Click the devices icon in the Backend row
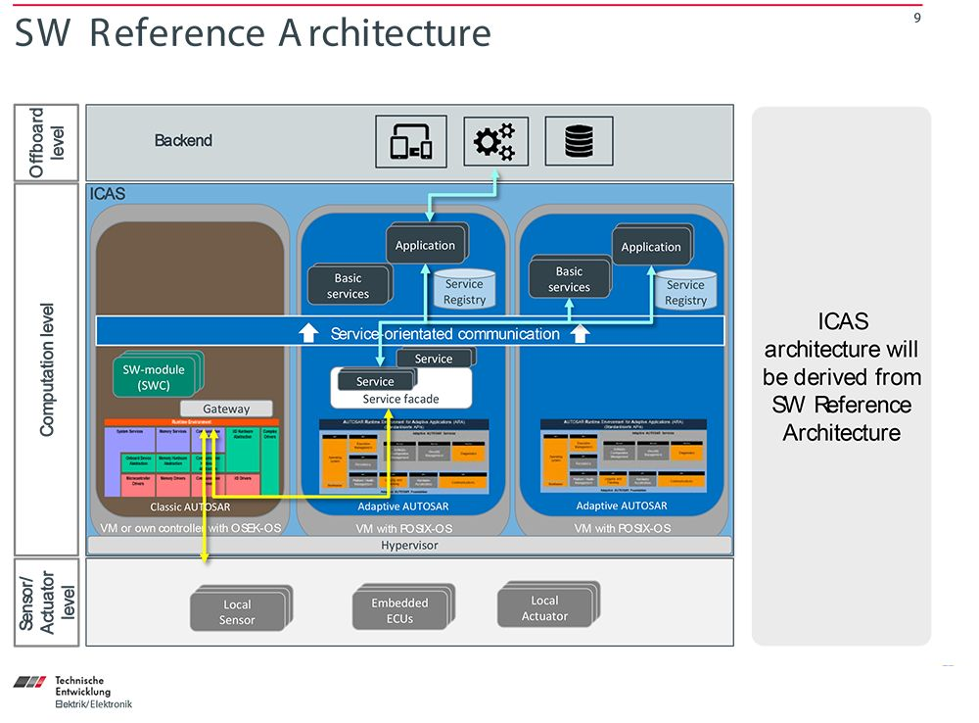This screenshot has height=723, width=979. 411,141
